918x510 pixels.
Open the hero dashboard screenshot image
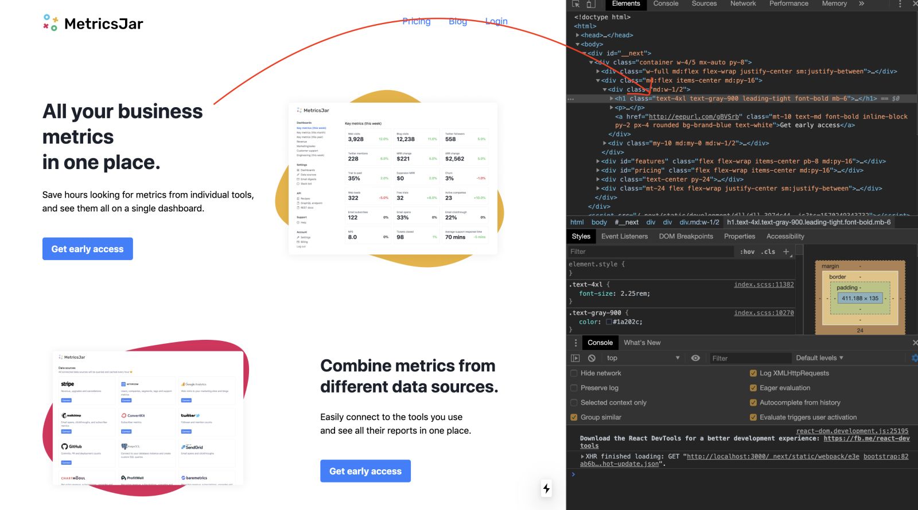[393, 178]
